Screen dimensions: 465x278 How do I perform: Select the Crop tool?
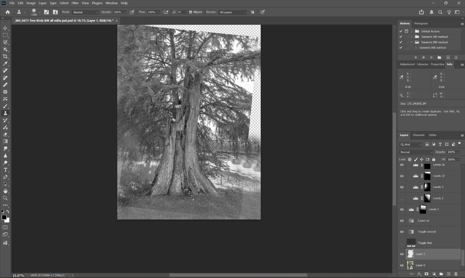[x=5, y=56]
